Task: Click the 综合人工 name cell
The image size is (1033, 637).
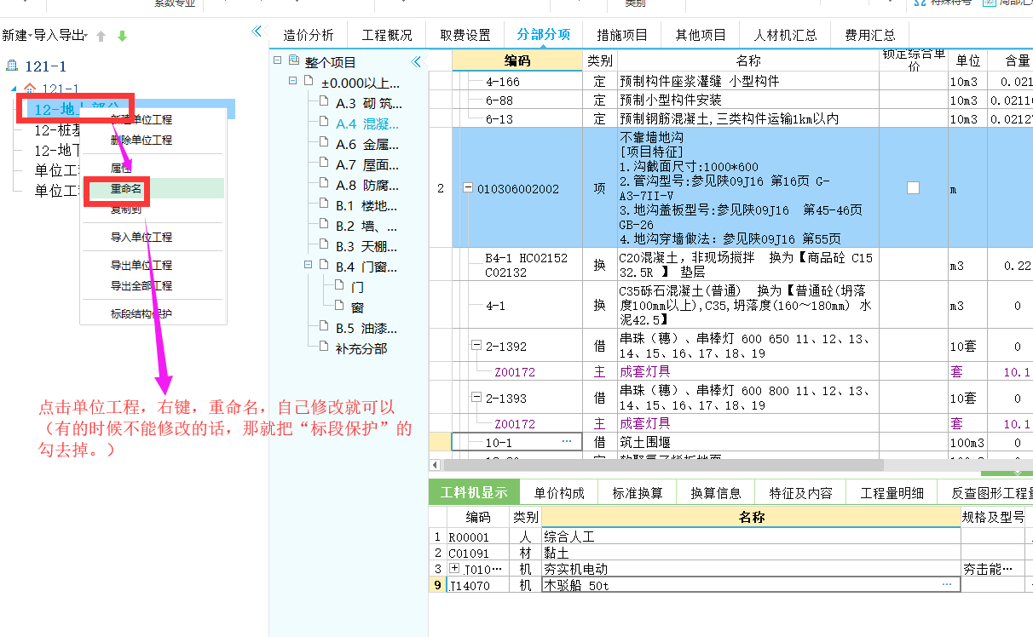Action: tap(751, 537)
